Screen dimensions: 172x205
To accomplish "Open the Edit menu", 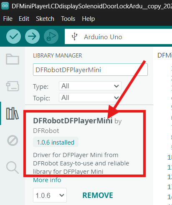I will 24,19.
